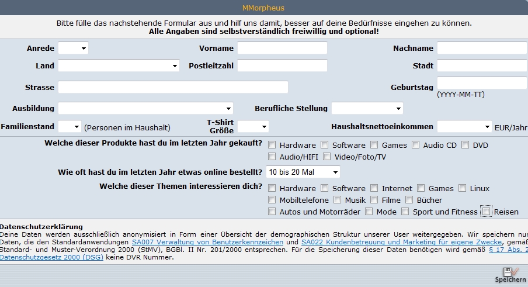Viewport: 528px width, 287px height.
Task: Enable the Bücher checkbox
Action: click(409, 200)
